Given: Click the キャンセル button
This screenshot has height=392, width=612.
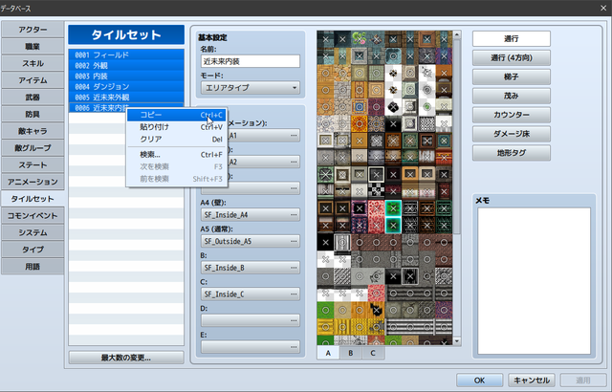Looking at the screenshot, I should pyautogui.click(x=532, y=381).
